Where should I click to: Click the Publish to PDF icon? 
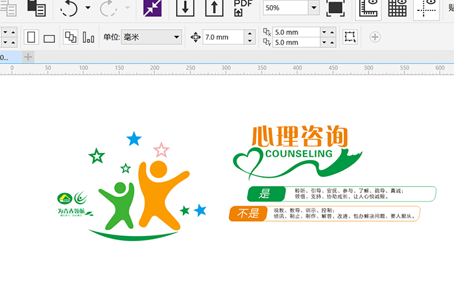tap(243, 8)
